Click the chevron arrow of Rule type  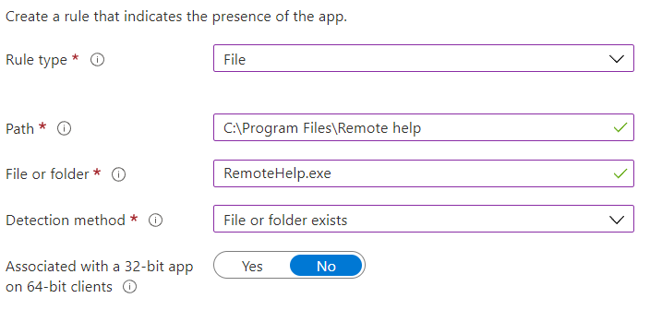tap(617, 59)
